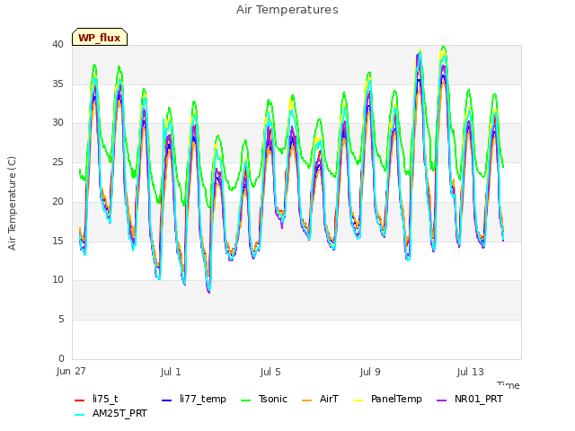575x431 pixels.
Task: Toggle the AM25T_PRT legend entry
Action: tap(111, 414)
